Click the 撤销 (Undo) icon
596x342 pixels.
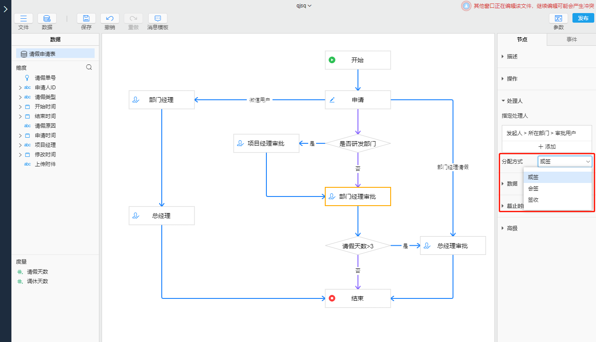pos(110,18)
